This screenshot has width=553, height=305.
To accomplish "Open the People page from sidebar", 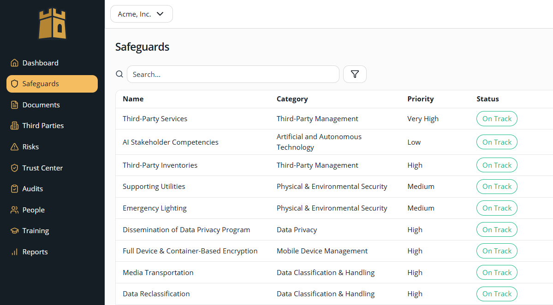I will [x=33, y=210].
